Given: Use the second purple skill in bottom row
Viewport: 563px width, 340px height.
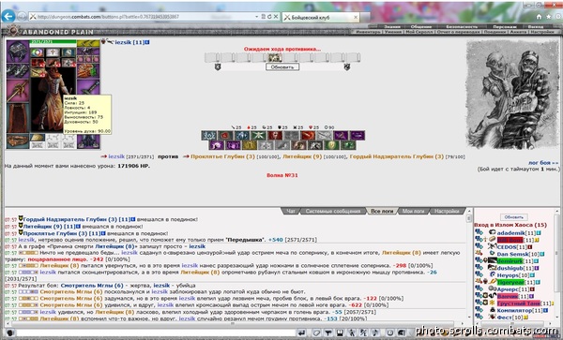Looking at the screenshot, I should [233, 145].
